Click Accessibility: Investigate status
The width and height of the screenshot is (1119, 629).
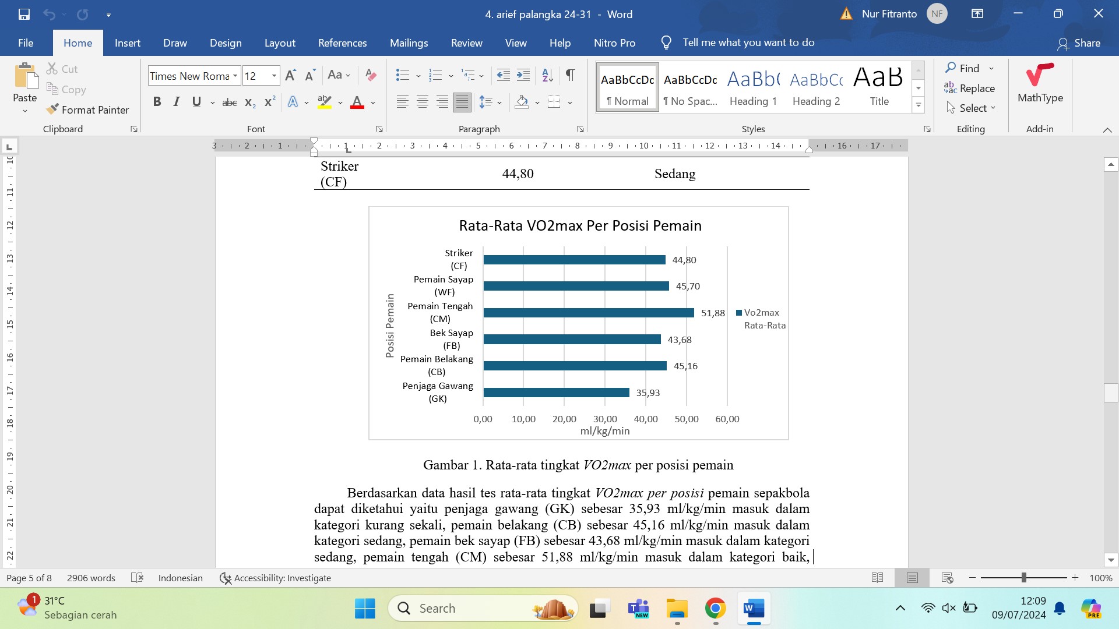(275, 578)
